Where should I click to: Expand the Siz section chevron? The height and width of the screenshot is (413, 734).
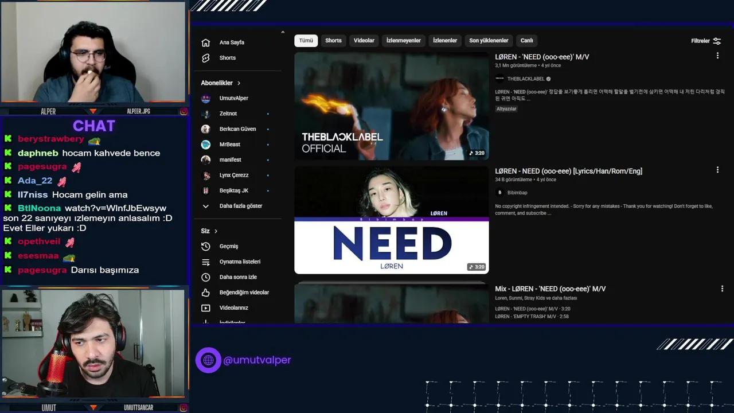[x=216, y=231]
